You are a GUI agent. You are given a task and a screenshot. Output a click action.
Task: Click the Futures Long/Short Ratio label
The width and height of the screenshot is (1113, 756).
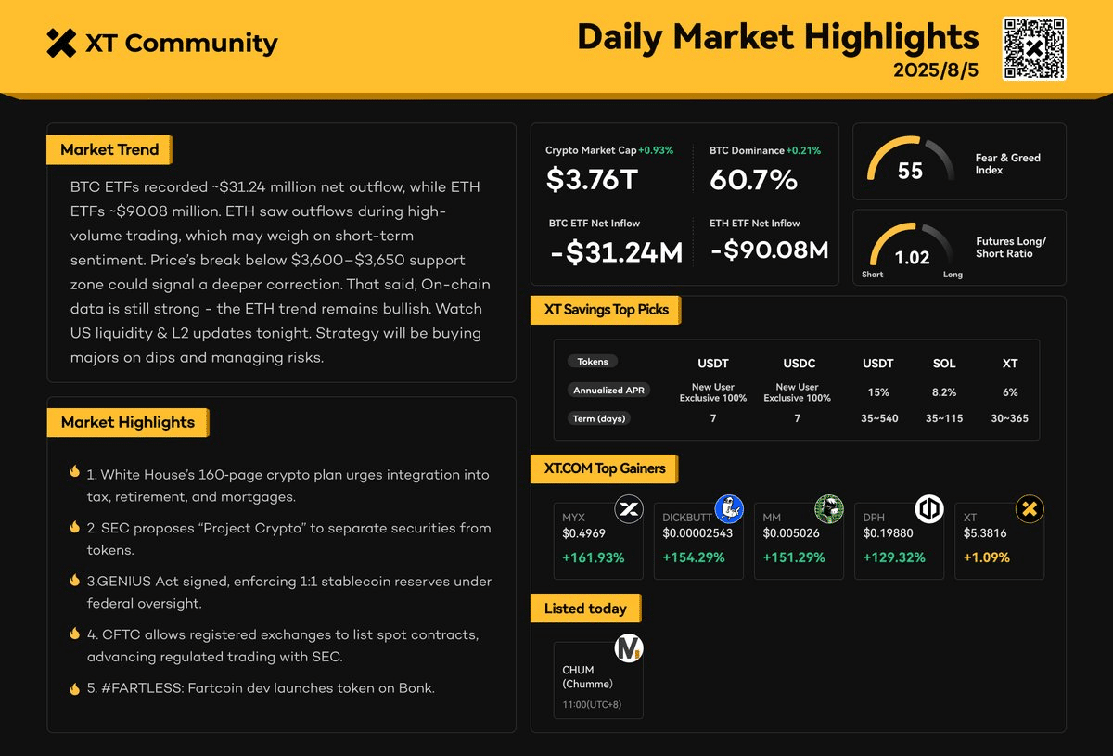tap(1011, 248)
